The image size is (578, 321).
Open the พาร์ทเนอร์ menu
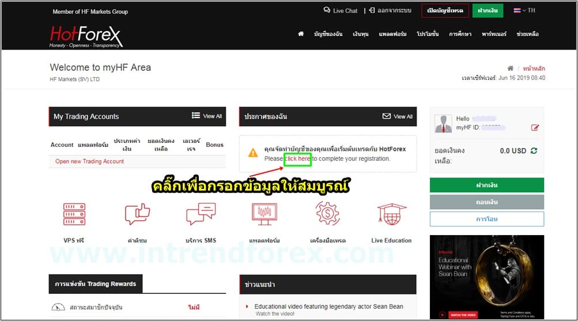pos(494,34)
